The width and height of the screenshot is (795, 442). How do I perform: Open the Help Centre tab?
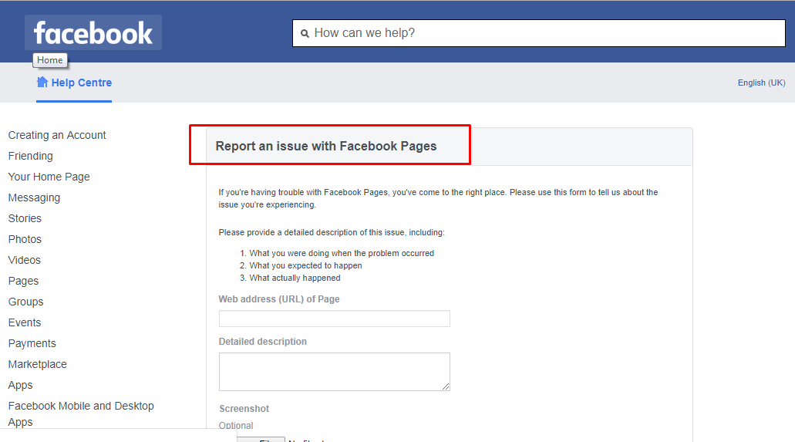coord(74,83)
